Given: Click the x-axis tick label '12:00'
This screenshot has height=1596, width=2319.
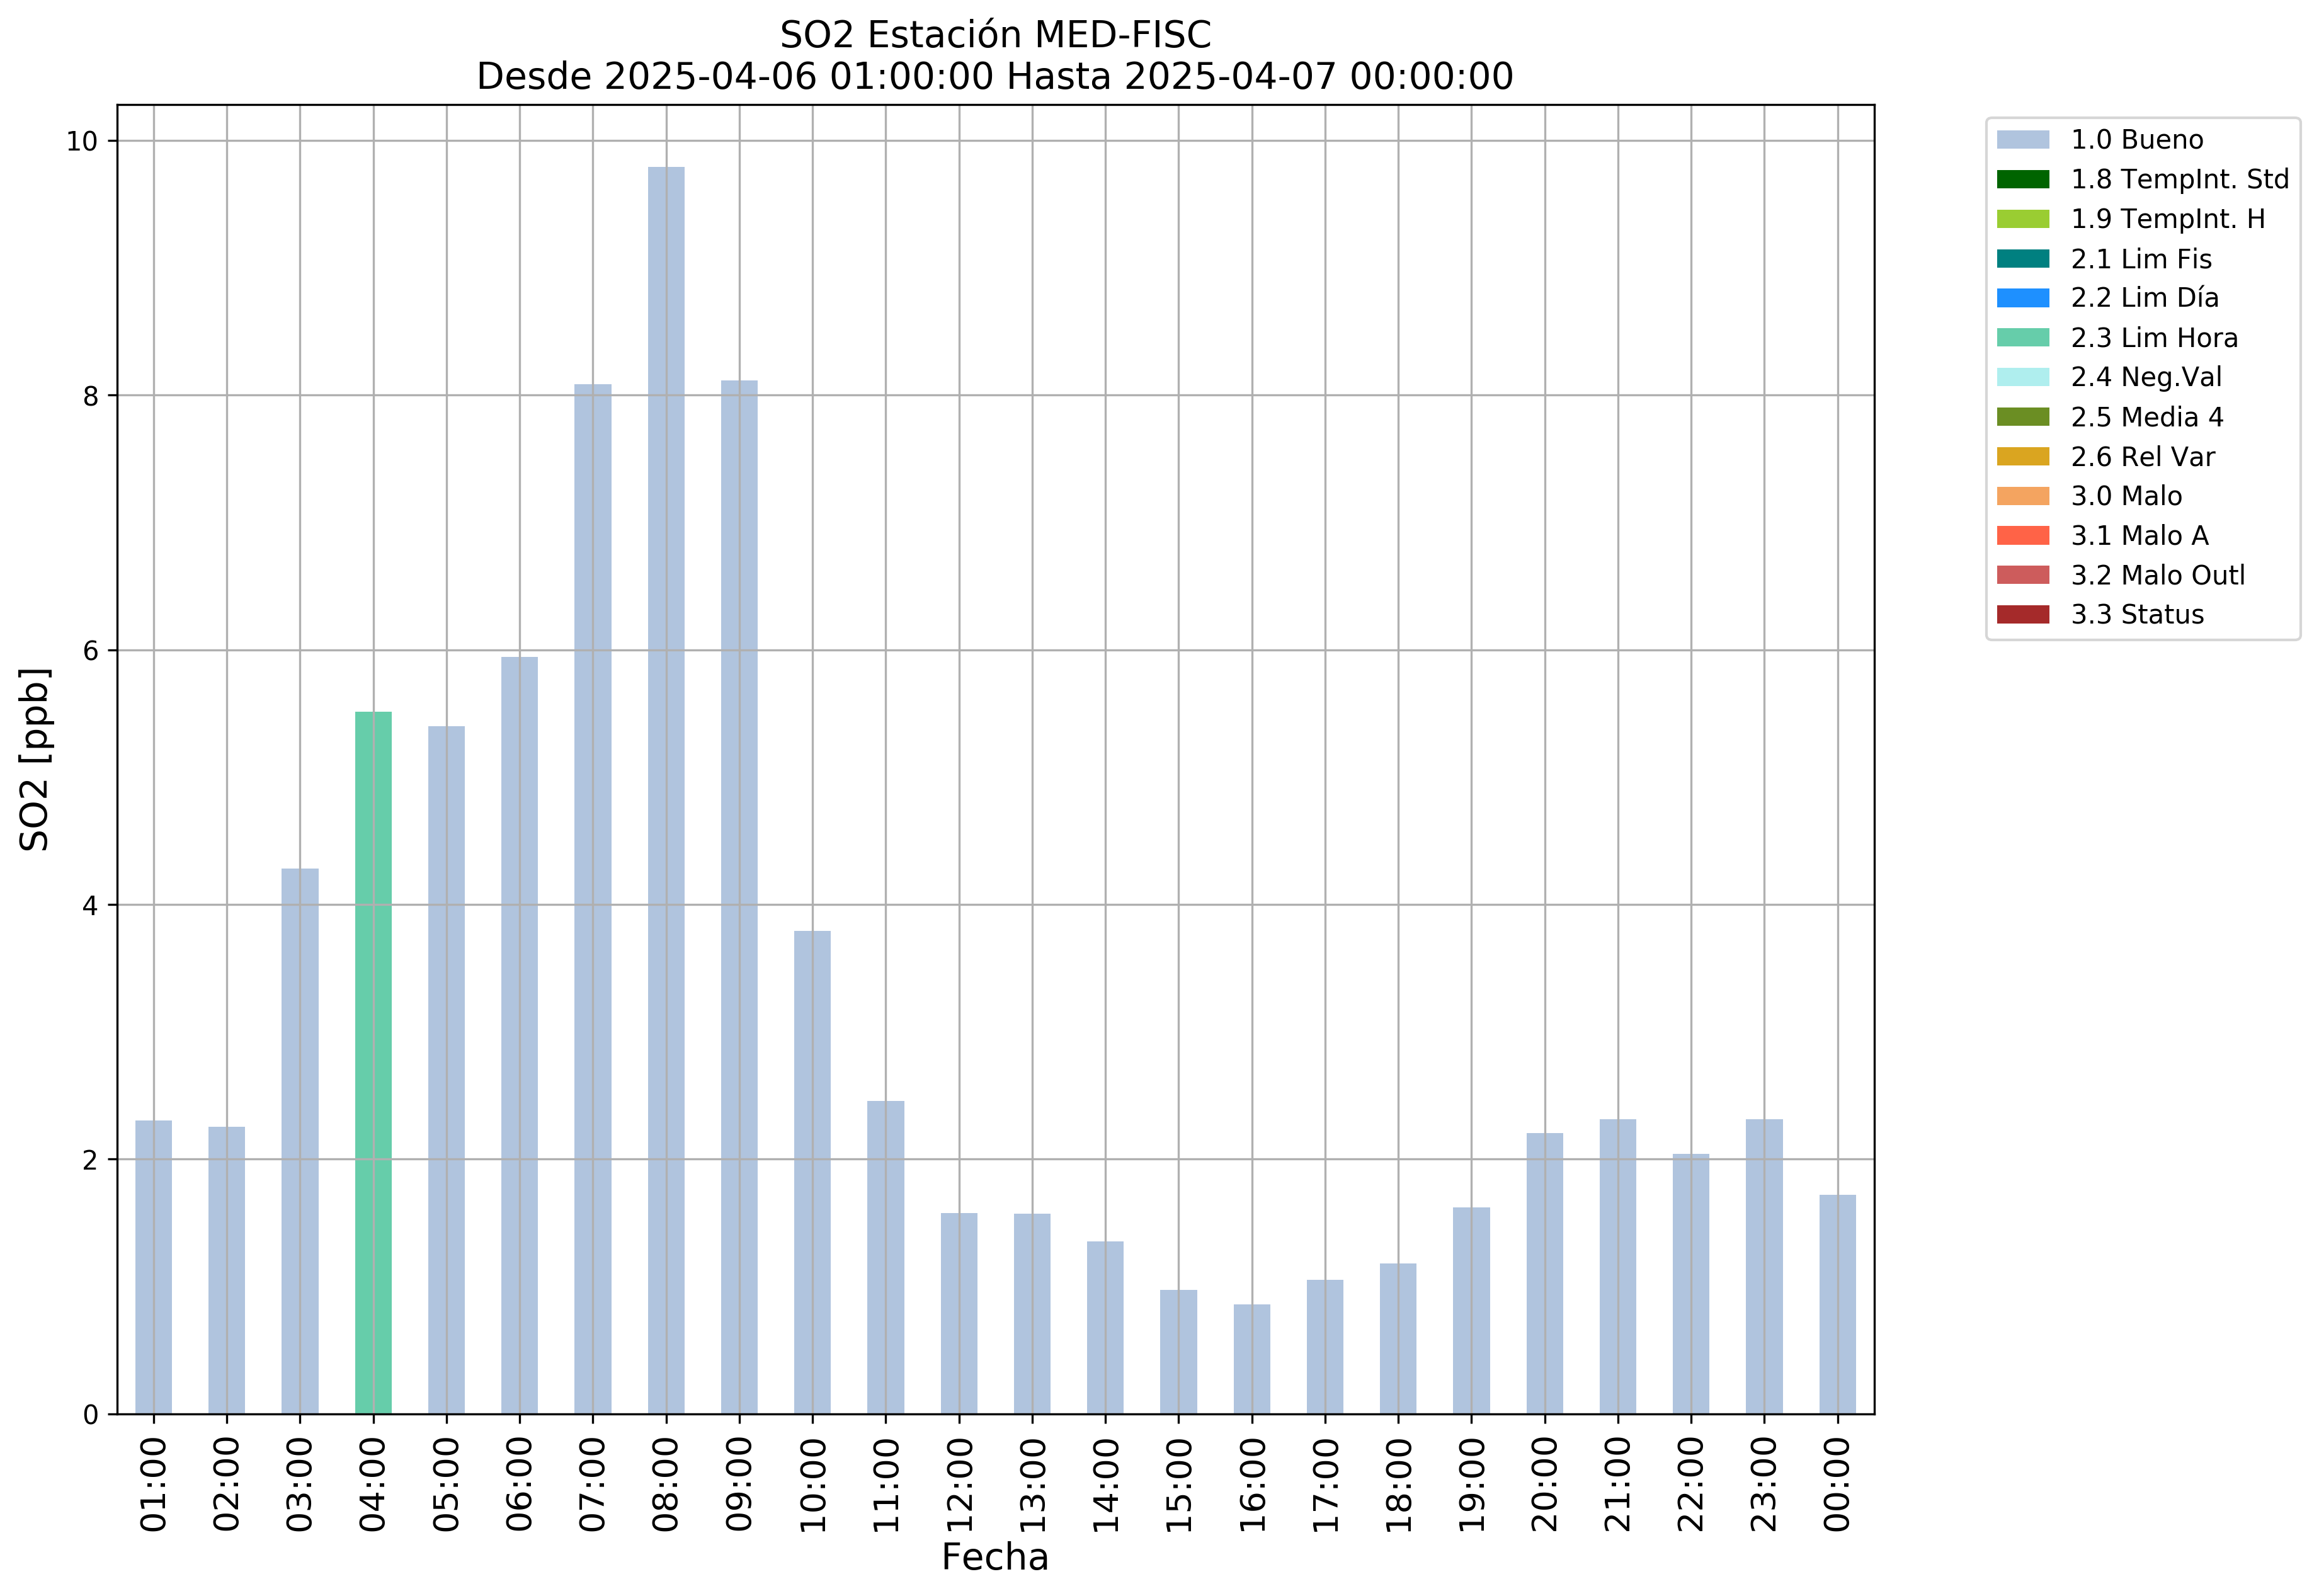Looking at the screenshot, I should (959, 1484).
